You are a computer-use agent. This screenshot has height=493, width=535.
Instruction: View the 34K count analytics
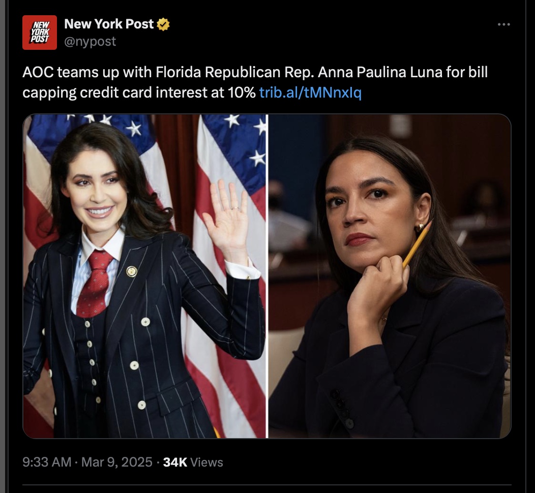click(x=175, y=463)
